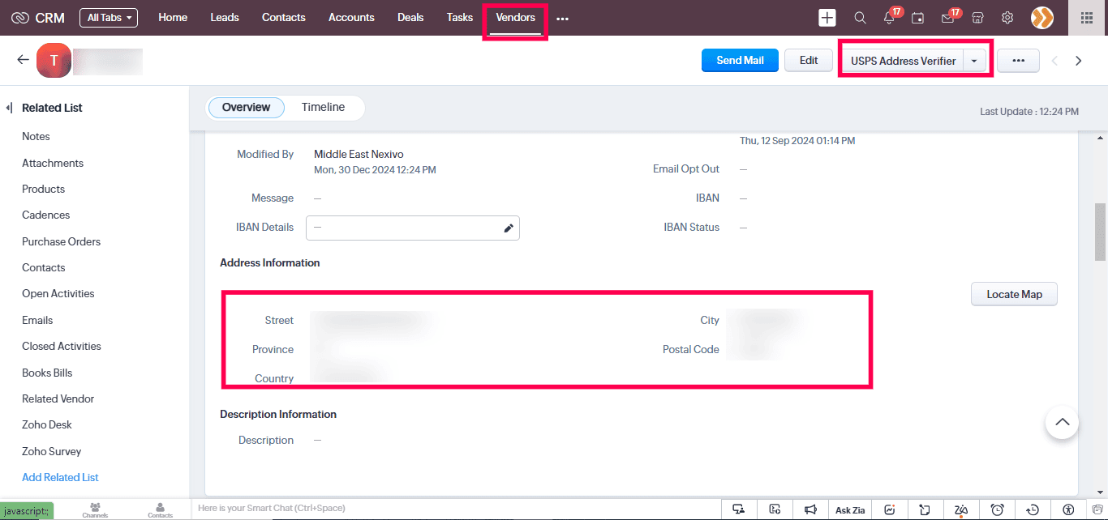Open the settings gear icon

click(x=1007, y=18)
